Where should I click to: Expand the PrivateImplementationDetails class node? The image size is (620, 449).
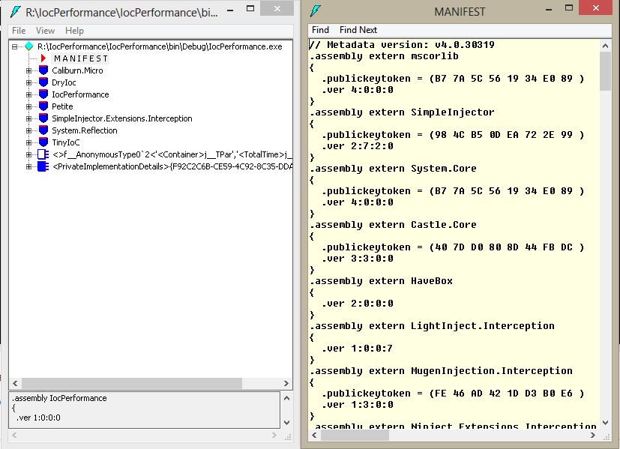[29, 166]
